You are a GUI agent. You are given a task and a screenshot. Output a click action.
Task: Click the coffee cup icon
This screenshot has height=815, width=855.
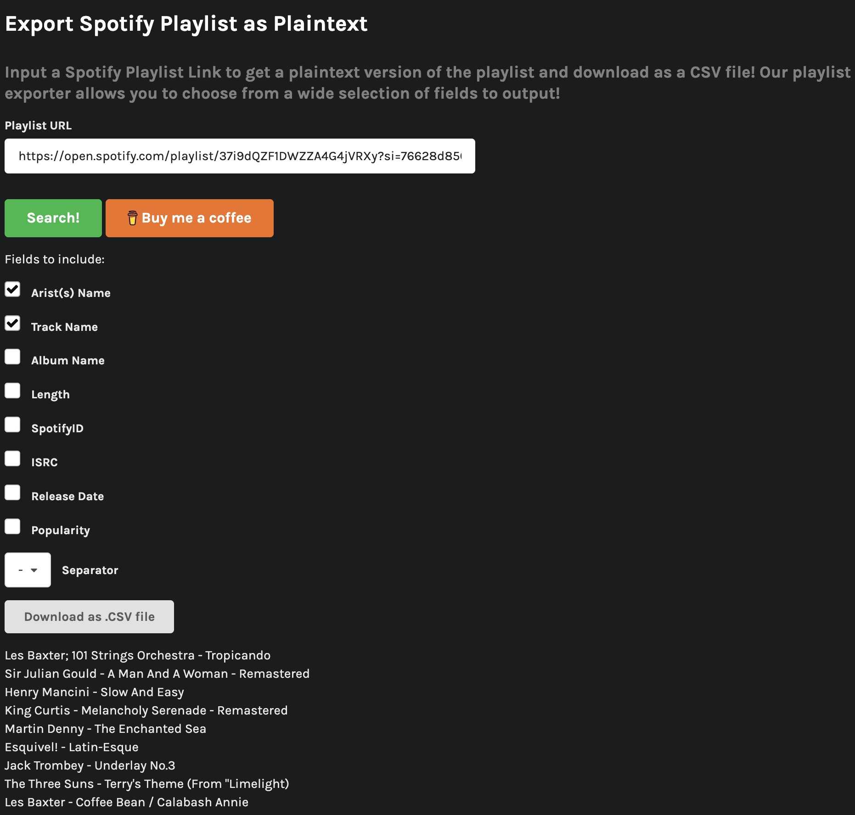click(x=132, y=218)
